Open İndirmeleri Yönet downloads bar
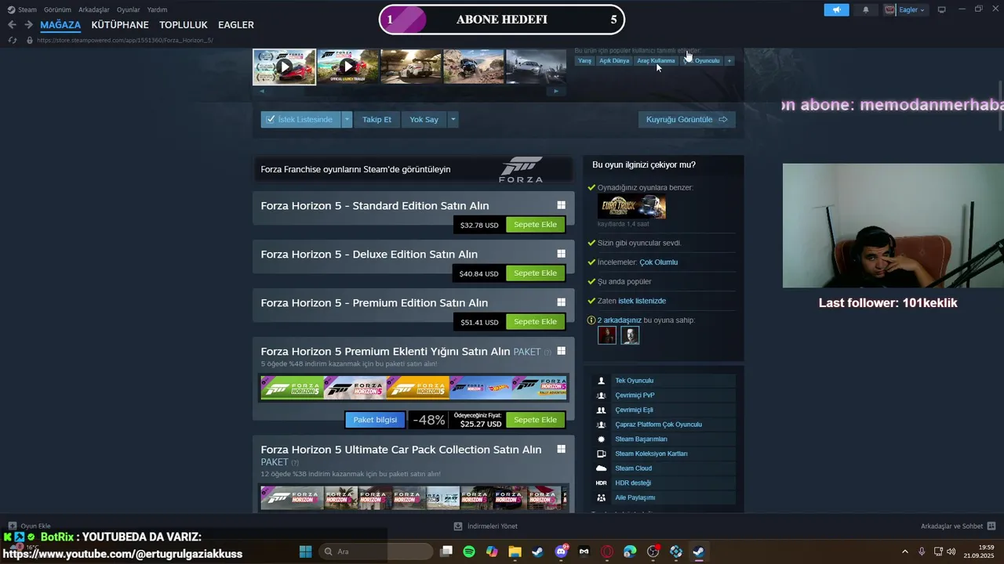The image size is (1004, 564). (486, 526)
